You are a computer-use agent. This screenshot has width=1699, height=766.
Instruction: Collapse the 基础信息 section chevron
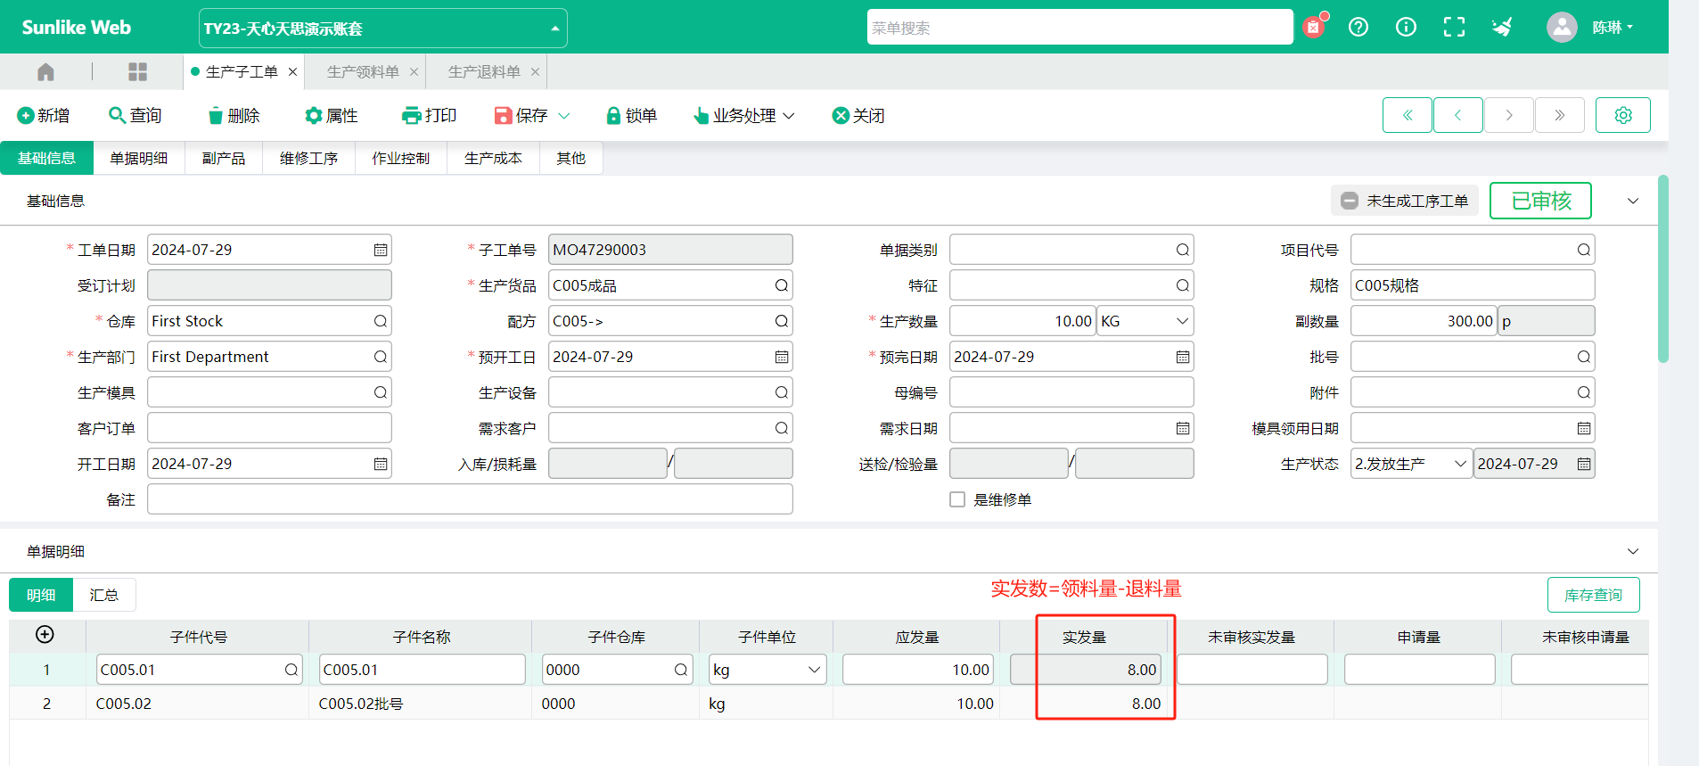pos(1633,201)
